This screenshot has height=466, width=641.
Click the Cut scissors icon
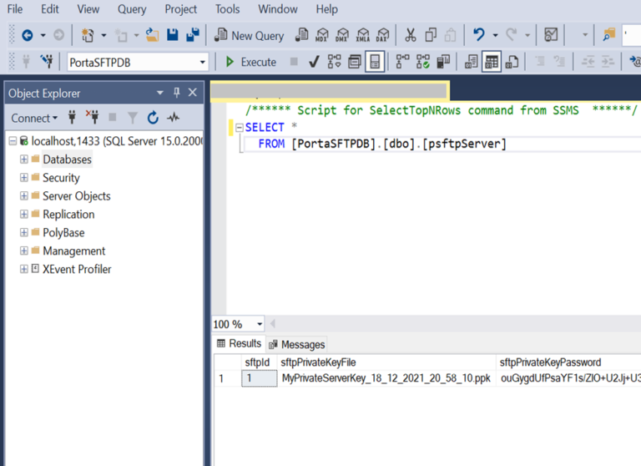pos(410,35)
